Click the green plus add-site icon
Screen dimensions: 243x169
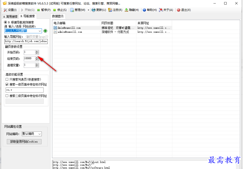[x=45, y=31]
